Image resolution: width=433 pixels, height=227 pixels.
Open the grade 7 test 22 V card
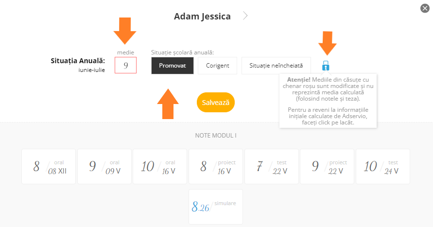272,167
